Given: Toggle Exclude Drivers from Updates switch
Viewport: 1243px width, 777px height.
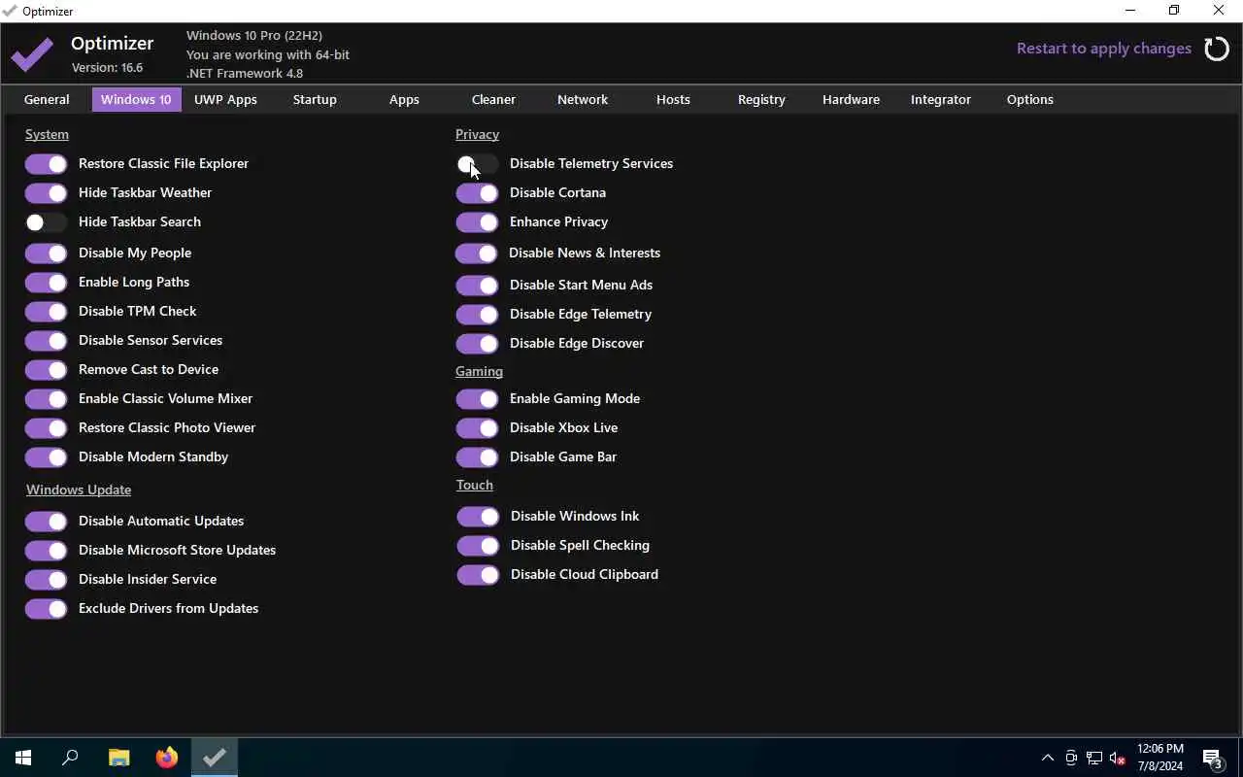Looking at the screenshot, I should pyautogui.click(x=46, y=609).
